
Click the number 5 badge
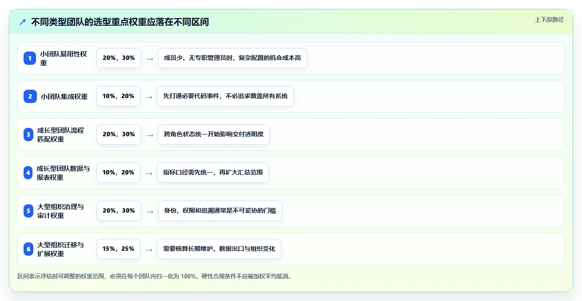pyautogui.click(x=28, y=211)
